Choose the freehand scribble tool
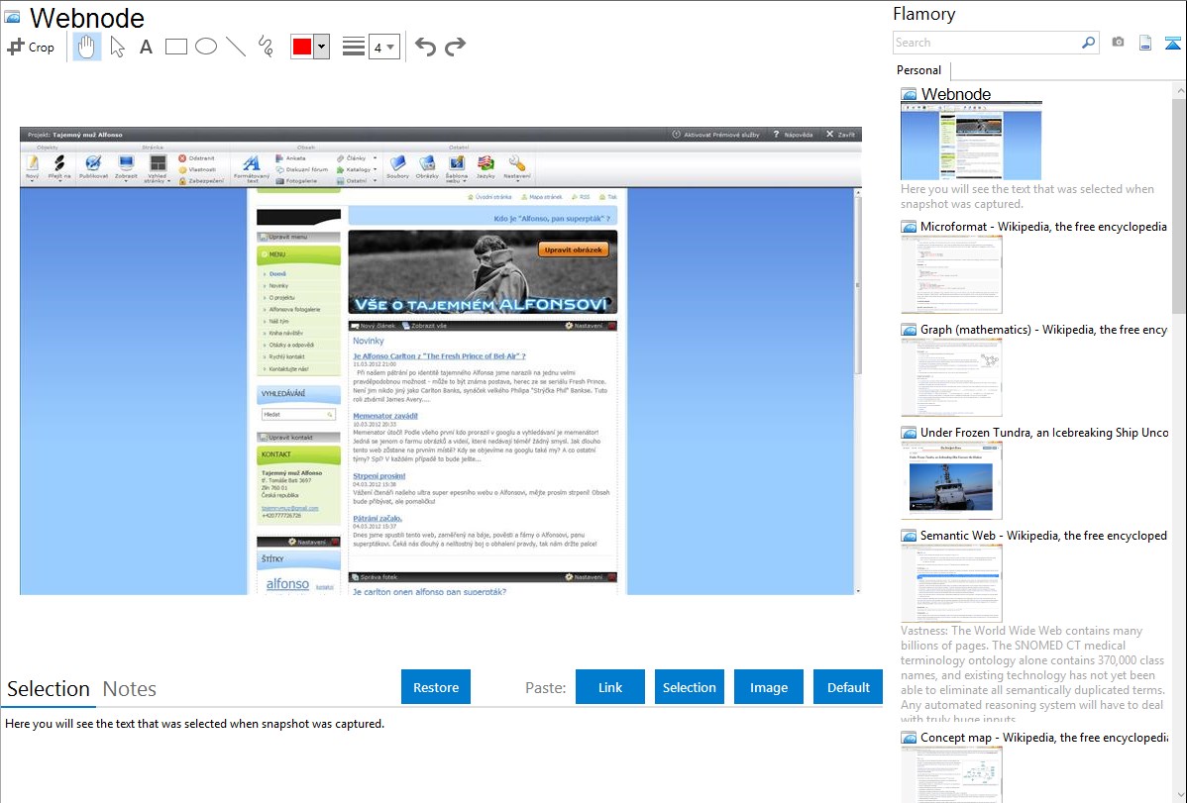The image size is (1187, 803). 265,47
